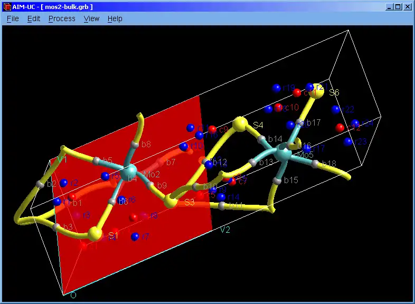
Task: Pick the b8 bond critical point
Action: tap(135, 145)
